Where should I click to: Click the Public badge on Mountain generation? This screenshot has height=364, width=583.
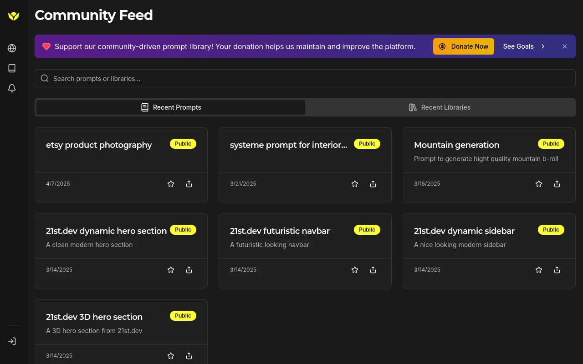tap(551, 144)
